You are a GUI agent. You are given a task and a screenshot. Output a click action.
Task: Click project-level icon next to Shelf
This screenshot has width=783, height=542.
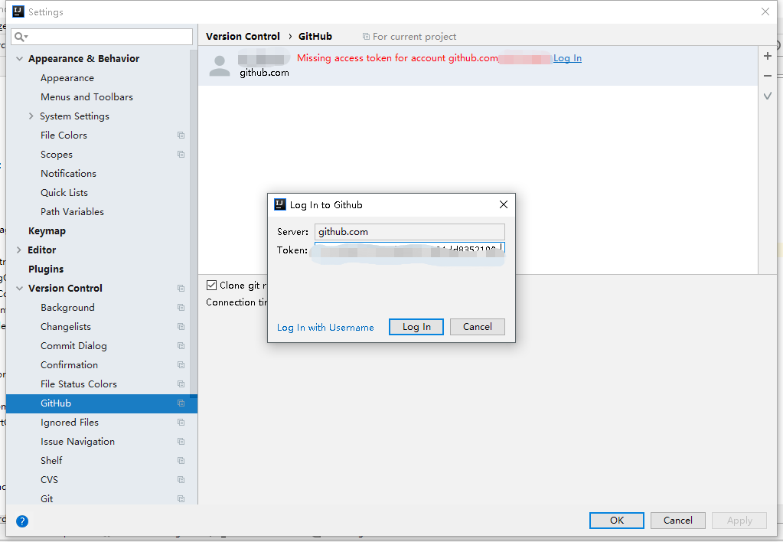point(181,461)
